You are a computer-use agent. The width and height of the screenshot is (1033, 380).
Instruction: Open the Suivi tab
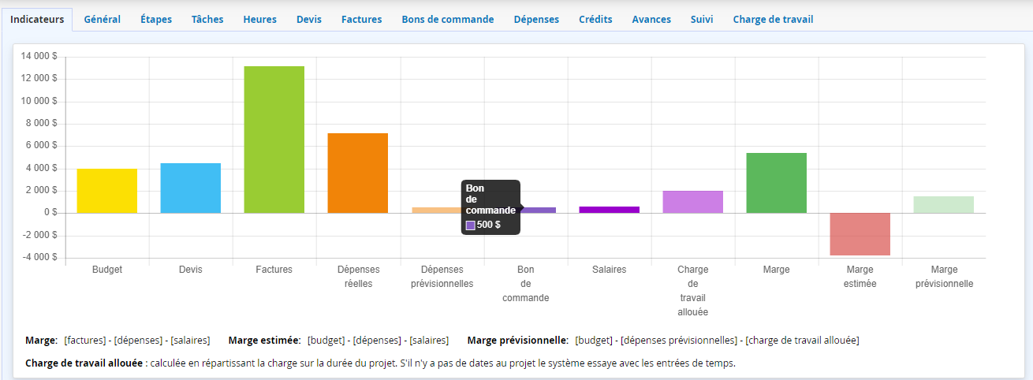pos(702,20)
